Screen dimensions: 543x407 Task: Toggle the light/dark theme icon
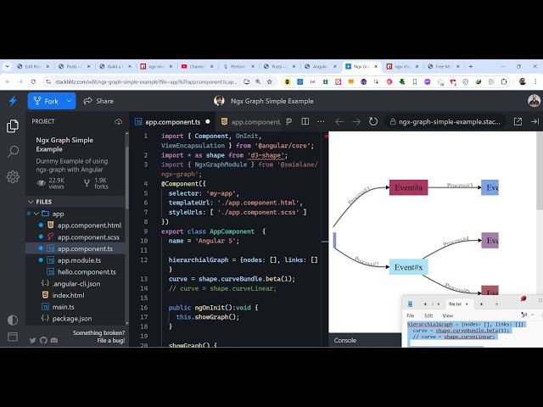(13, 321)
